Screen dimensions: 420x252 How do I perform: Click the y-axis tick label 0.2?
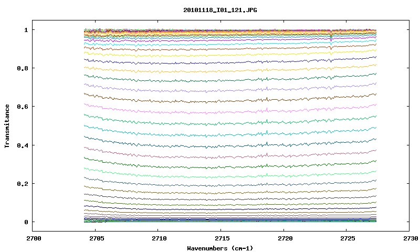pos(23,184)
